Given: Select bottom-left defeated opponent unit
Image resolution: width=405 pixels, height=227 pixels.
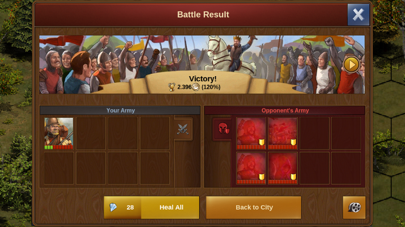Looking at the screenshot, I should pyautogui.click(x=251, y=168).
